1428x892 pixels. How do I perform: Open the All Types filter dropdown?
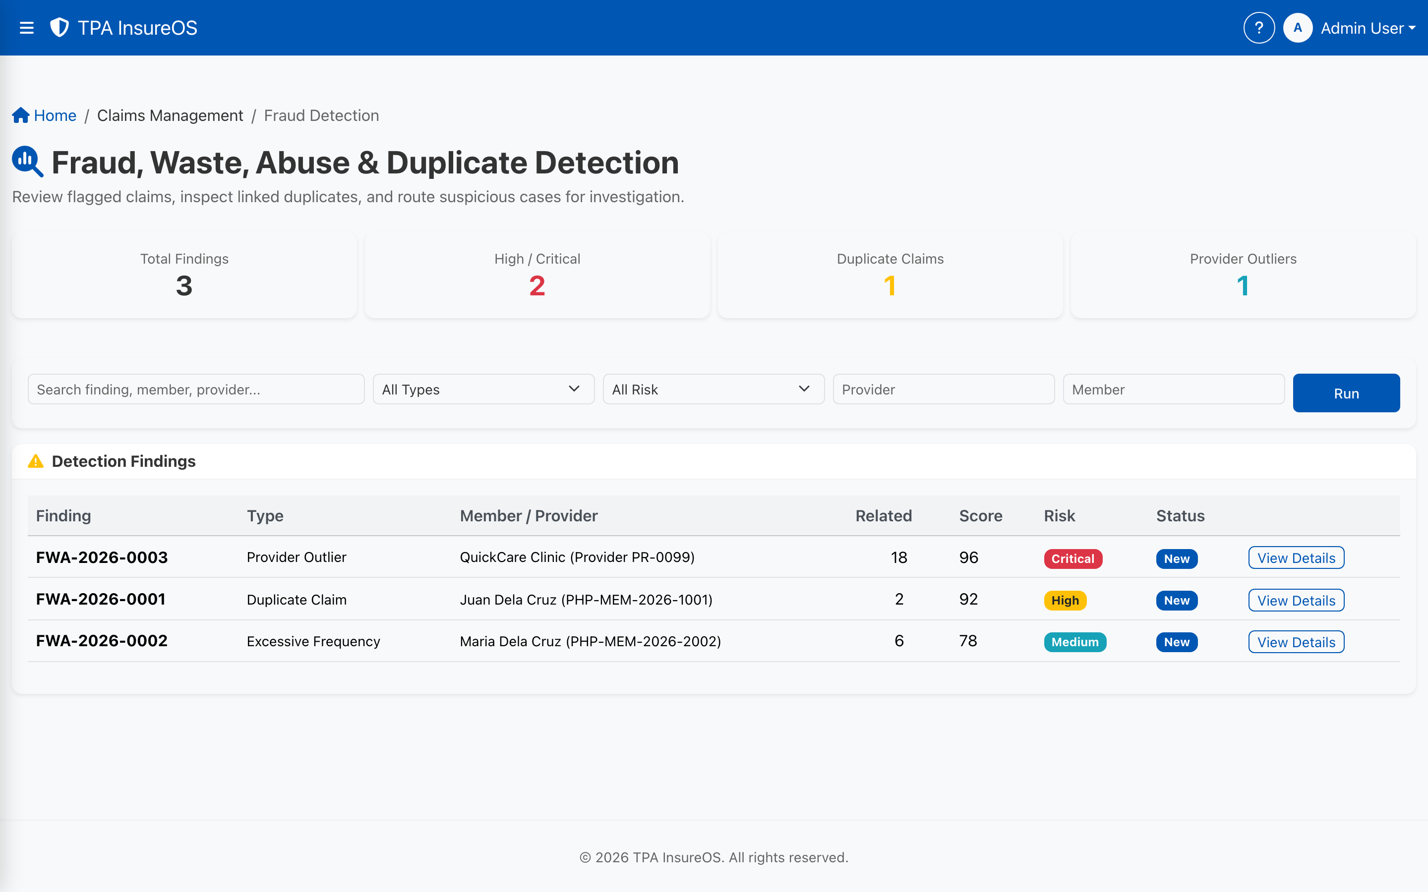[483, 390]
